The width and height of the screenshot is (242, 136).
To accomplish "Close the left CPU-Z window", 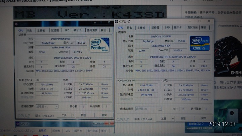I will click(x=109, y=22).
